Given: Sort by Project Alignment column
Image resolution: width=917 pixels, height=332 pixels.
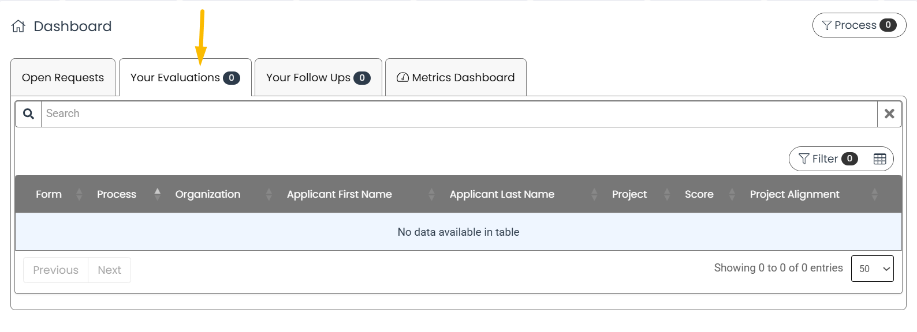Looking at the screenshot, I should coord(814,194).
